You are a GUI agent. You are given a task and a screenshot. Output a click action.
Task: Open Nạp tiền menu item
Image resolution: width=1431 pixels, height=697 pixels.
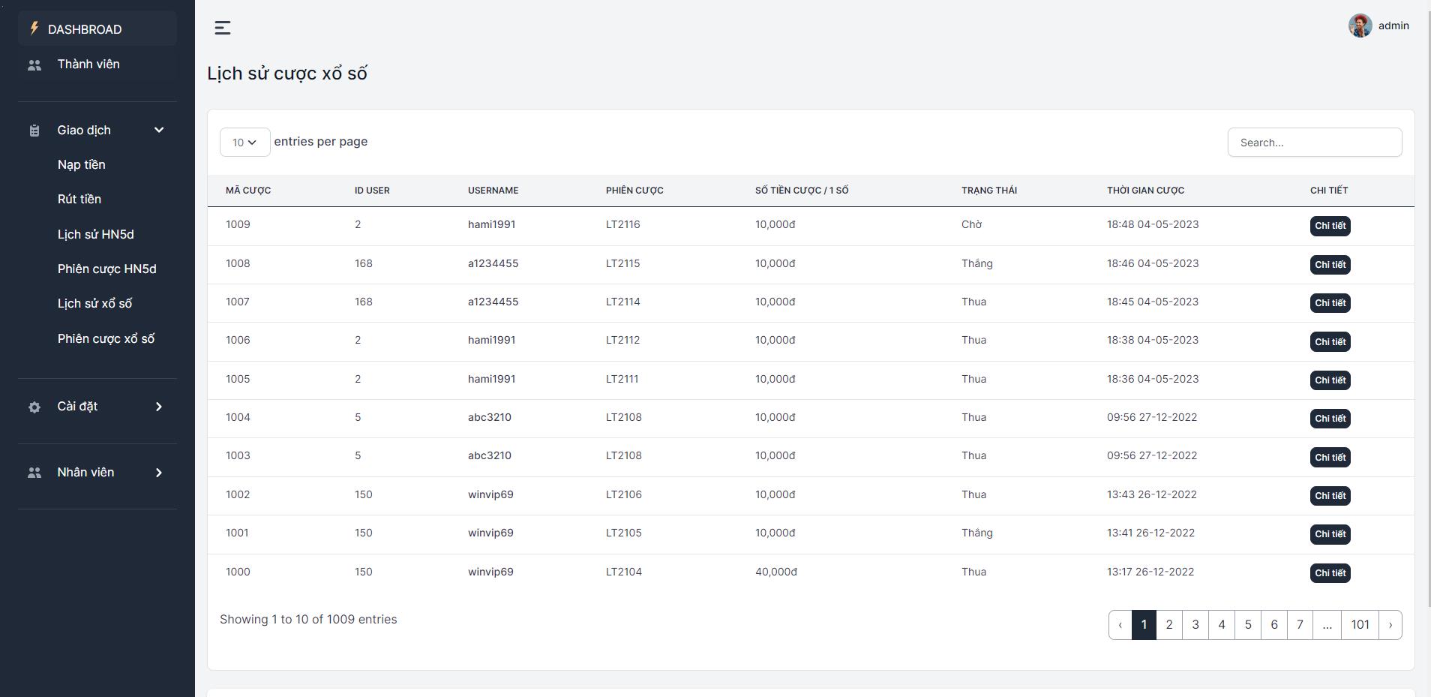point(81,164)
